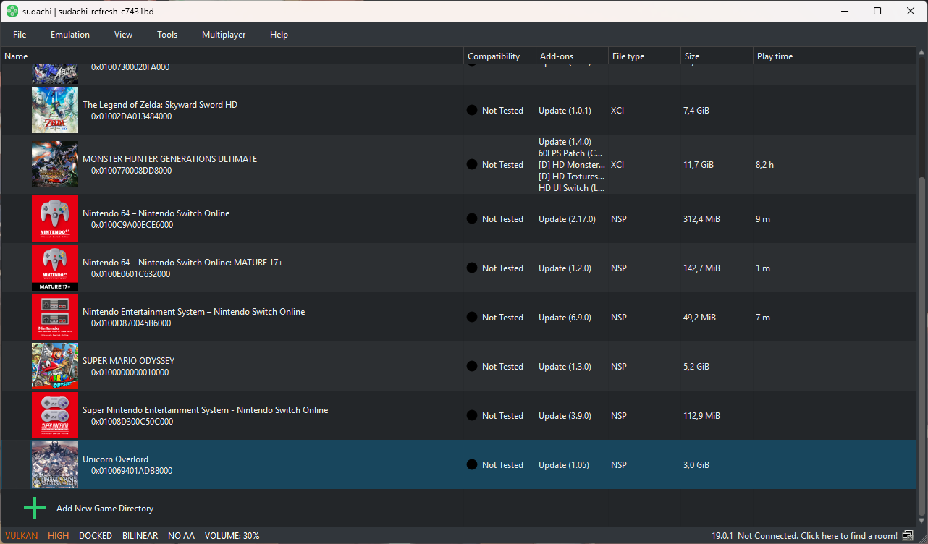Image resolution: width=928 pixels, height=544 pixels.
Task: Click the 11,7 GiB size cell
Action: 699,165
